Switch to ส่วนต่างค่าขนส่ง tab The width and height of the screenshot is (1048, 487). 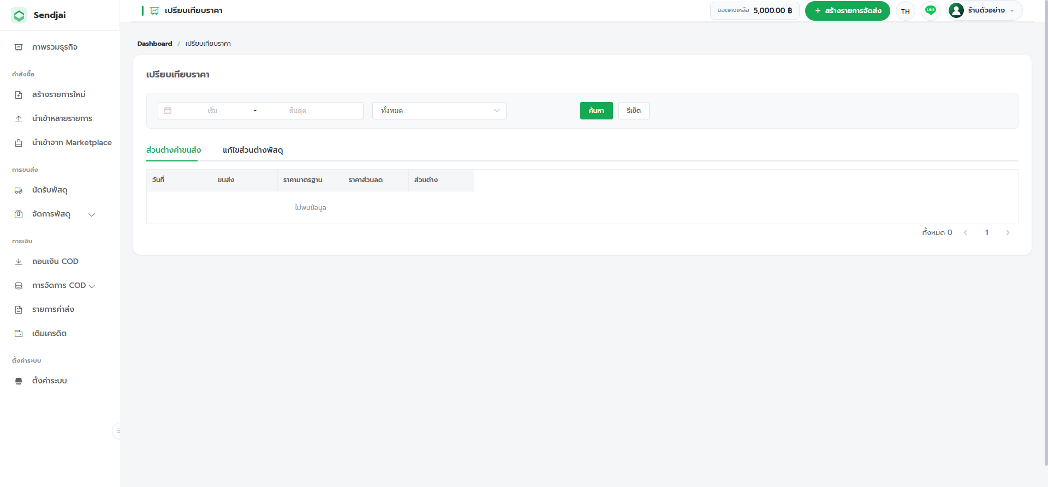click(174, 150)
